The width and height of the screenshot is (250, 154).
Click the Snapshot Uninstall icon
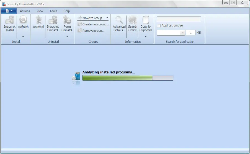coord(53,20)
